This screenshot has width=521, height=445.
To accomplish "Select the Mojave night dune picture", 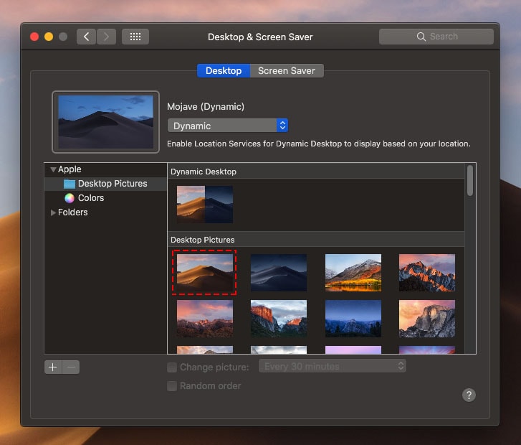I will 279,273.
